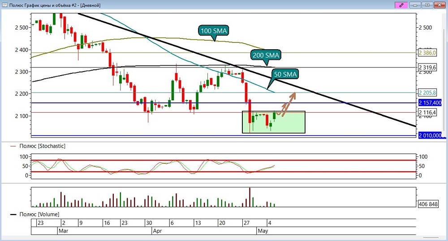Click the 406 848 volume value label
The height and width of the screenshot is (241, 448).
[x=428, y=204]
